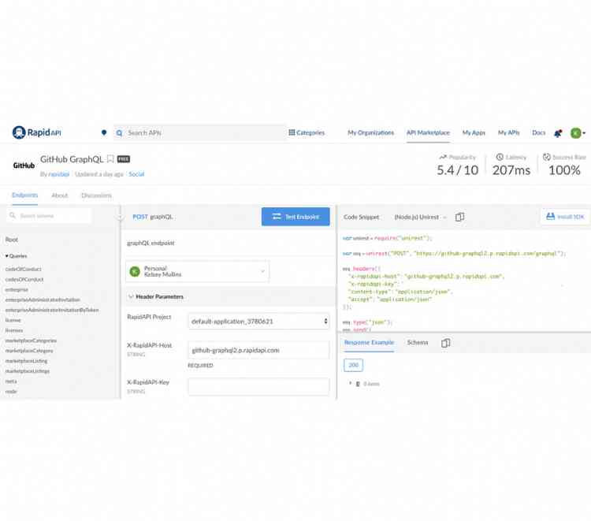The image size is (591, 521).
Task: Select the meta query
Action: coord(11,381)
